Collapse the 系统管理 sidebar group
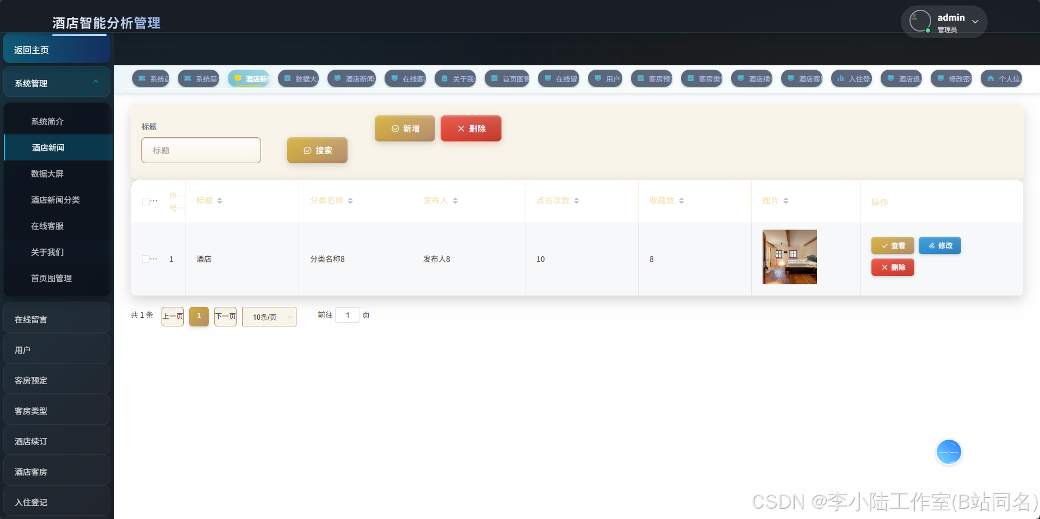The height and width of the screenshot is (519, 1040). point(57,83)
